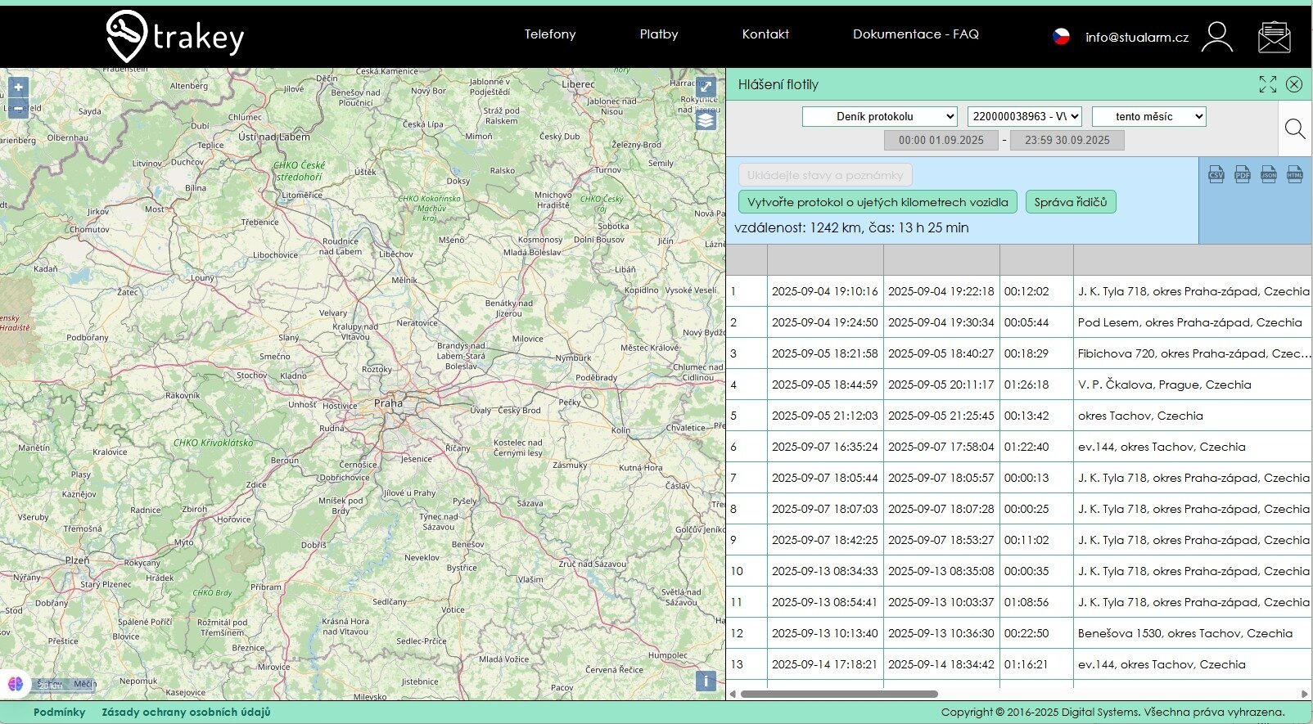The height and width of the screenshot is (724, 1313).
Task: Toggle fullscreen map view
Action: point(706,87)
